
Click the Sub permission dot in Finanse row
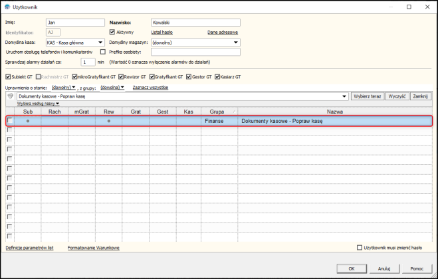click(x=28, y=121)
